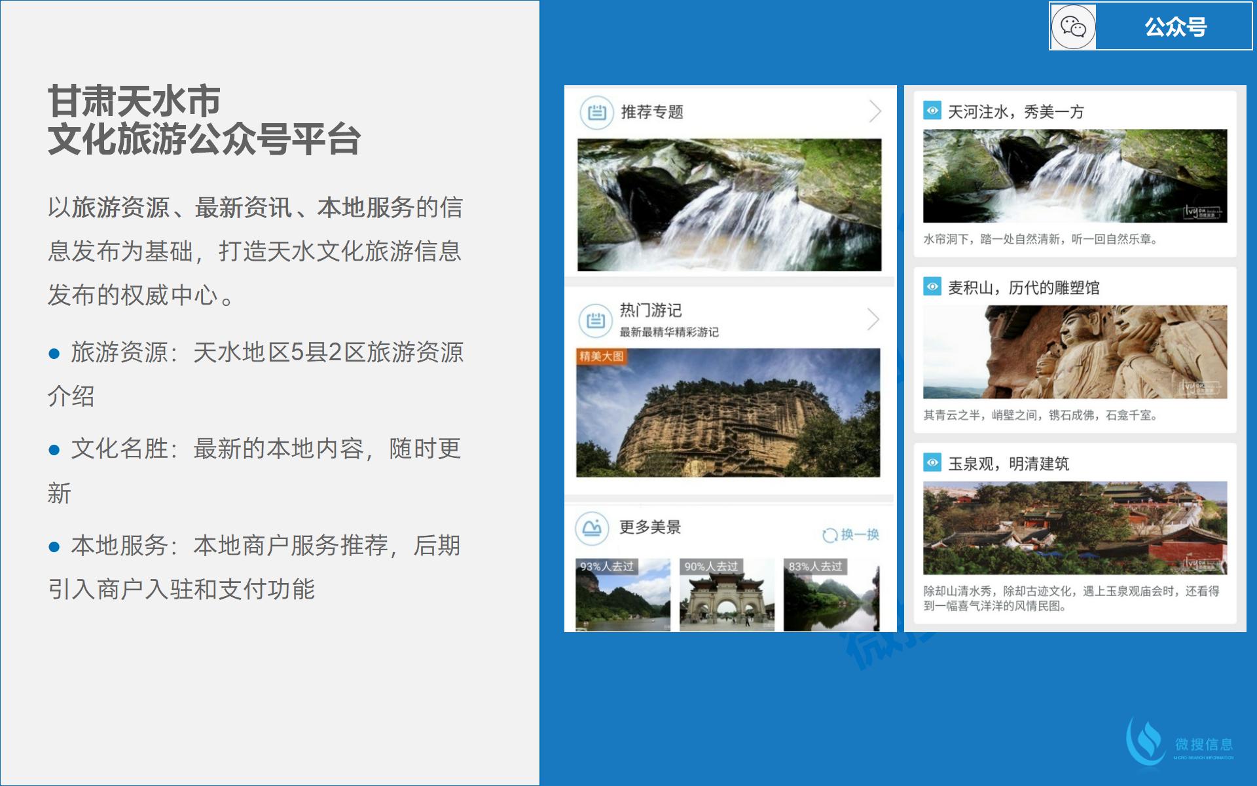
Task: Expand the 推荐专题 section chevron
Action: 875,111
